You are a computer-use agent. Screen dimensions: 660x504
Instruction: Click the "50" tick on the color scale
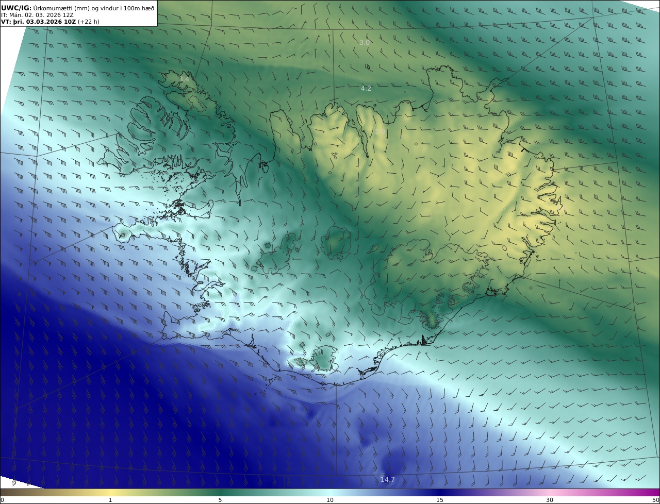(x=655, y=500)
